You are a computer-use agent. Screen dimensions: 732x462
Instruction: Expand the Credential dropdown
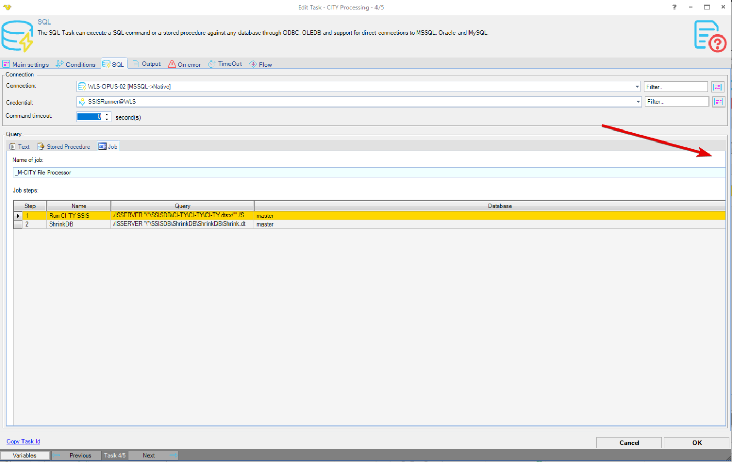tap(638, 102)
